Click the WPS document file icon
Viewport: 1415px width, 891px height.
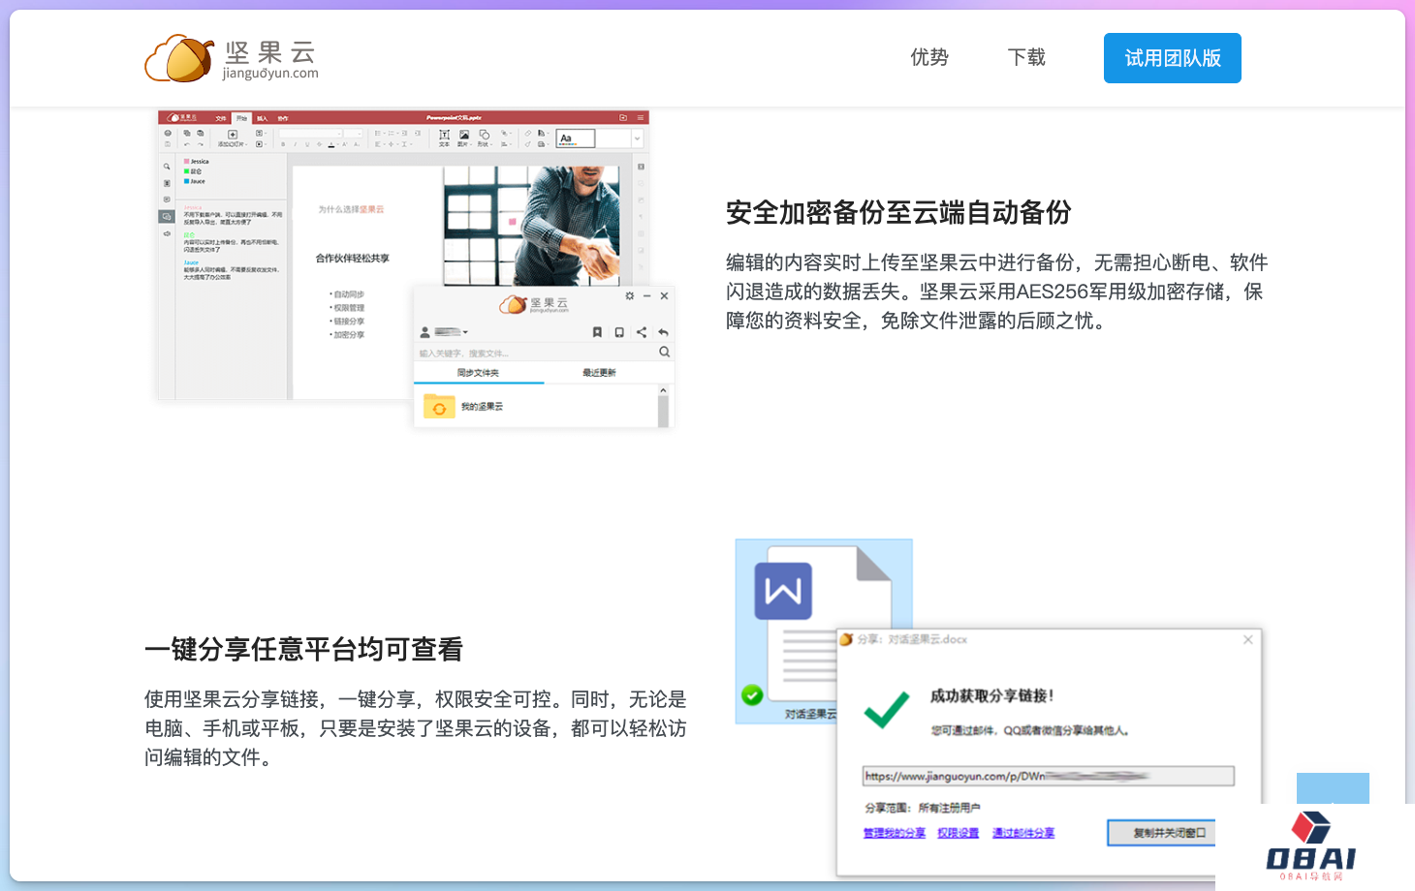tap(783, 591)
